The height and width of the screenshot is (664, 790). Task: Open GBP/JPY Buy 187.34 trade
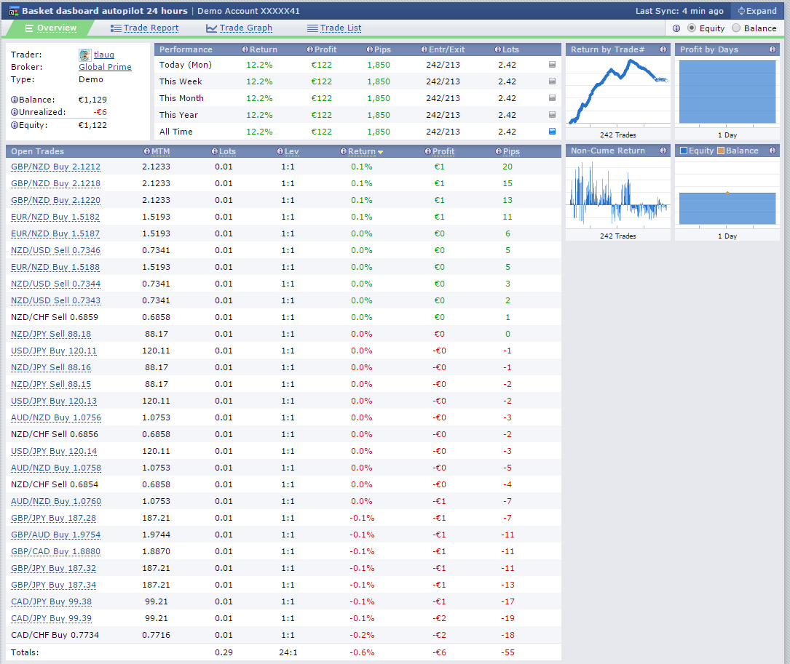pos(53,585)
